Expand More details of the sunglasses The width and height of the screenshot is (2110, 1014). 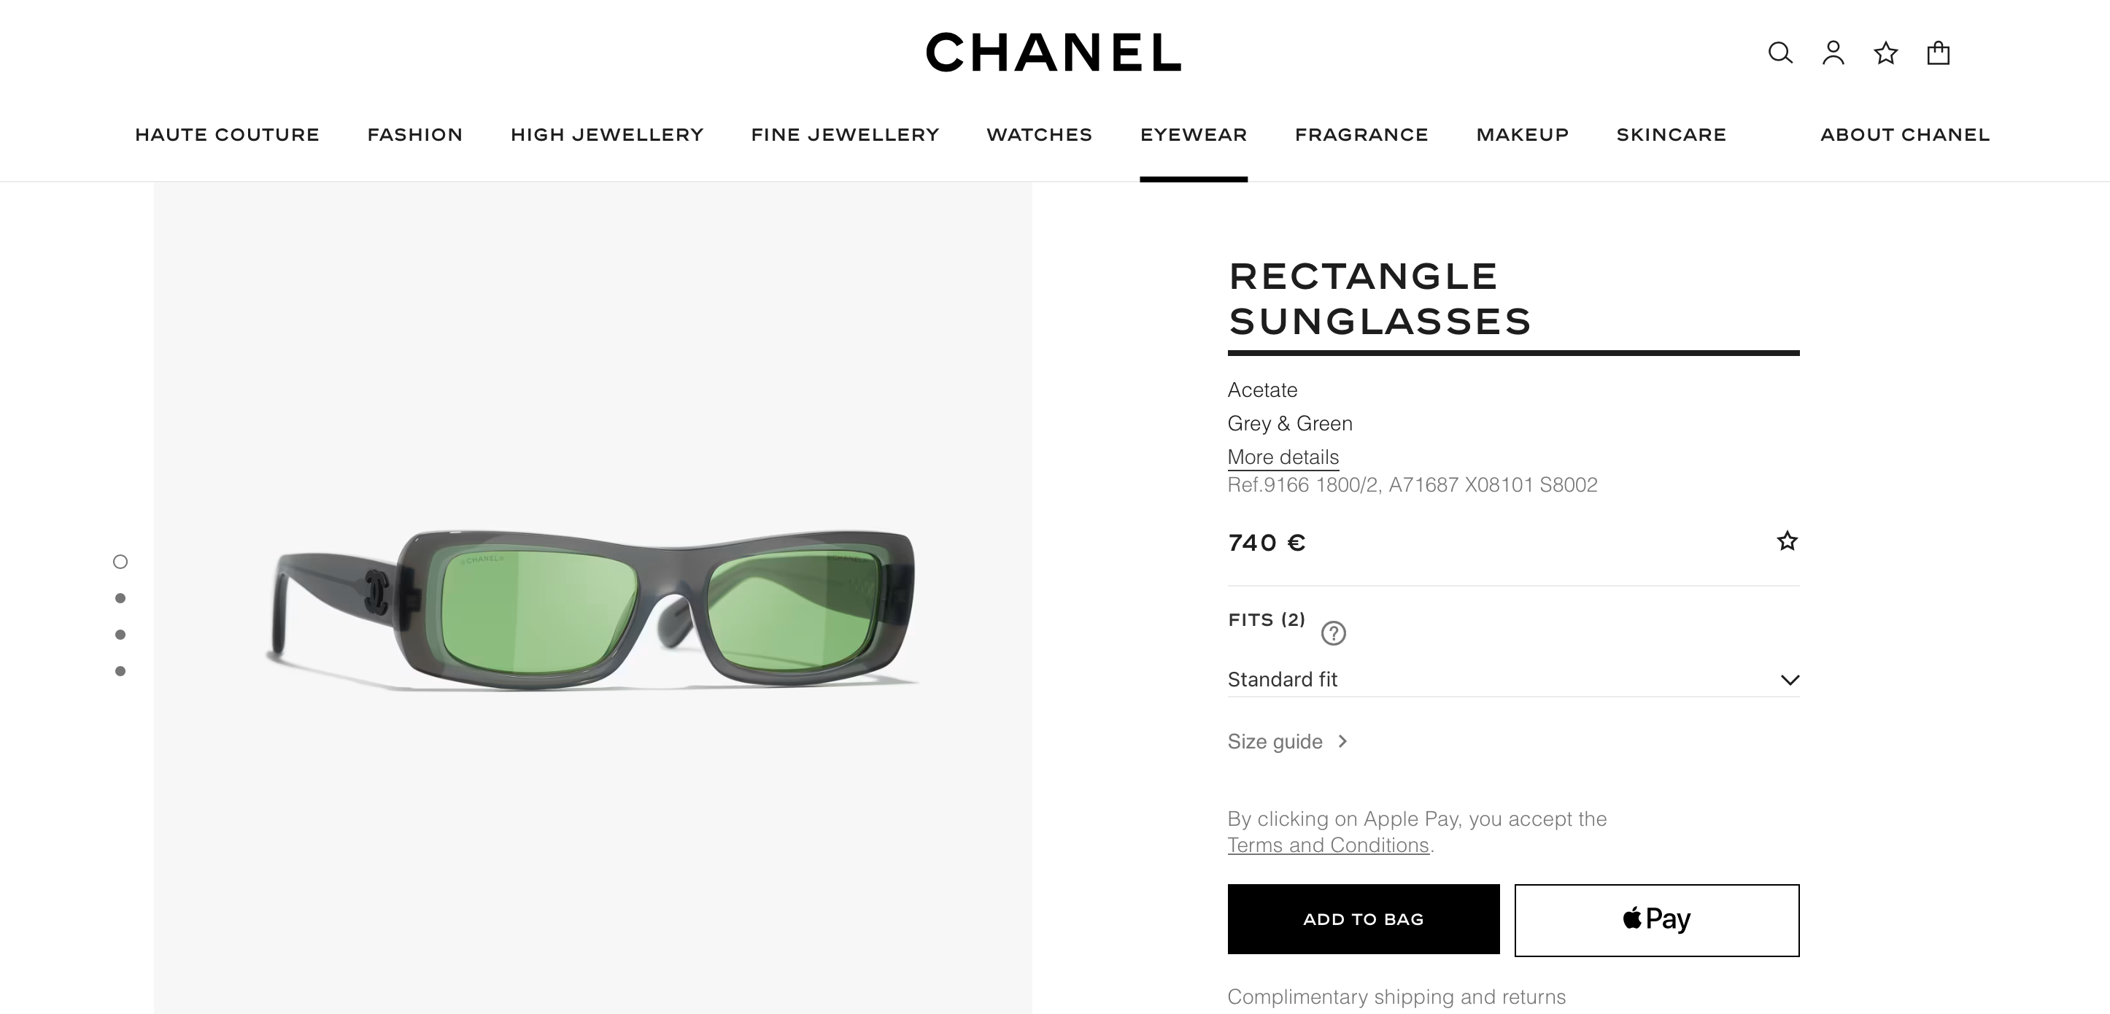point(1283,457)
